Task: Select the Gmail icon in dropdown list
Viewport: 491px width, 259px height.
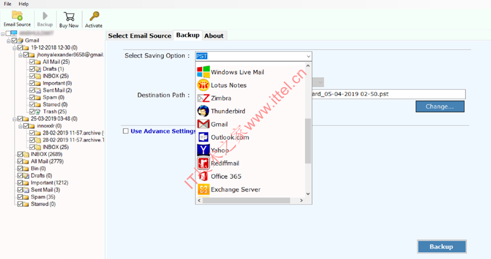Action: point(203,124)
